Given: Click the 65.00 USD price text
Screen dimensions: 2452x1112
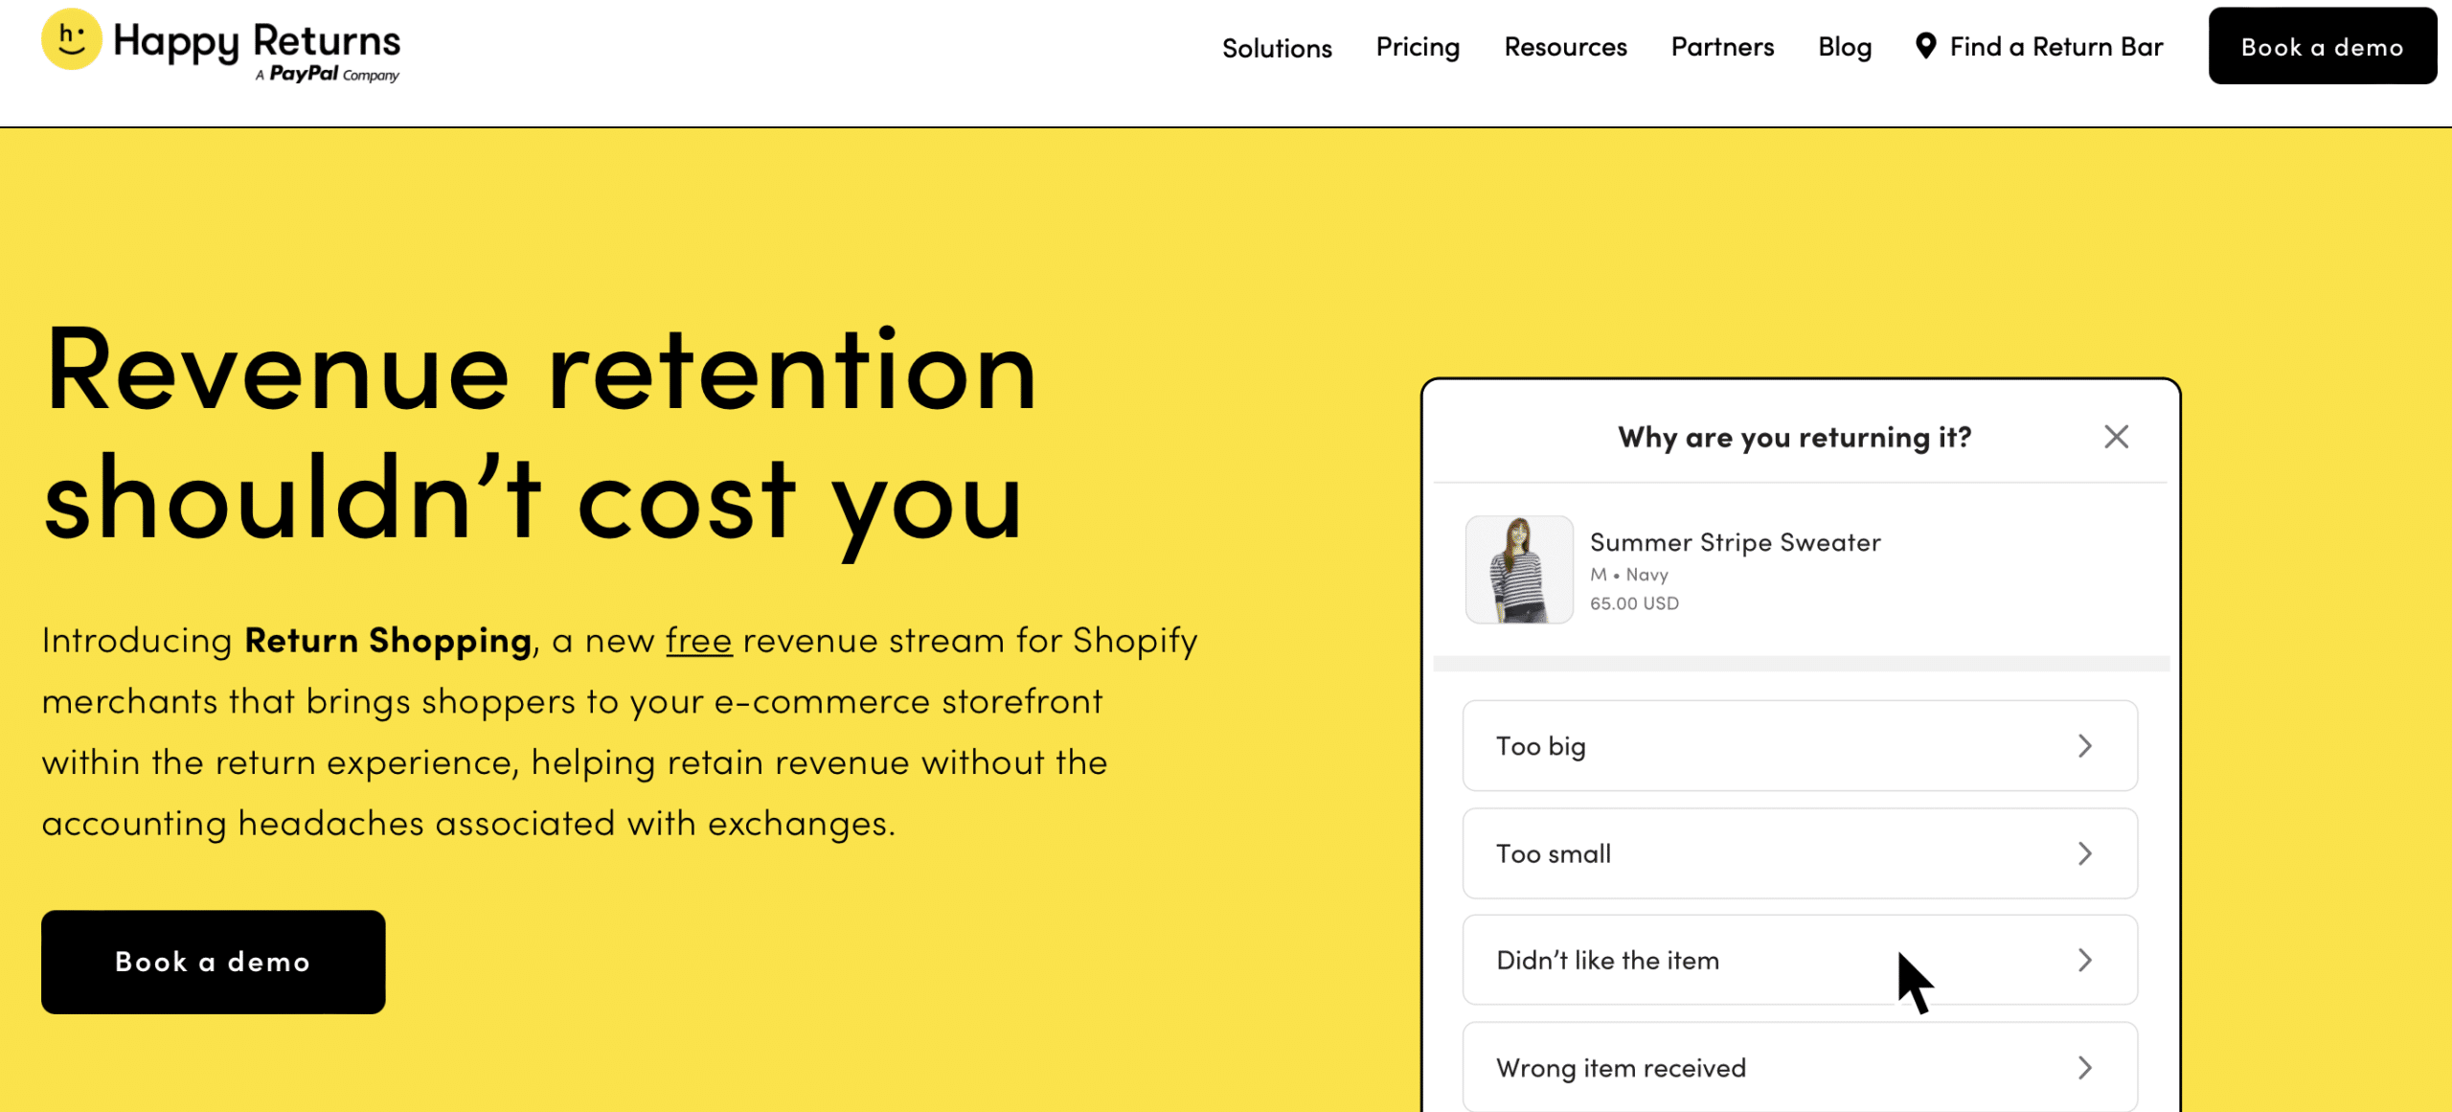Looking at the screenshot, I should click(1634, 603).
